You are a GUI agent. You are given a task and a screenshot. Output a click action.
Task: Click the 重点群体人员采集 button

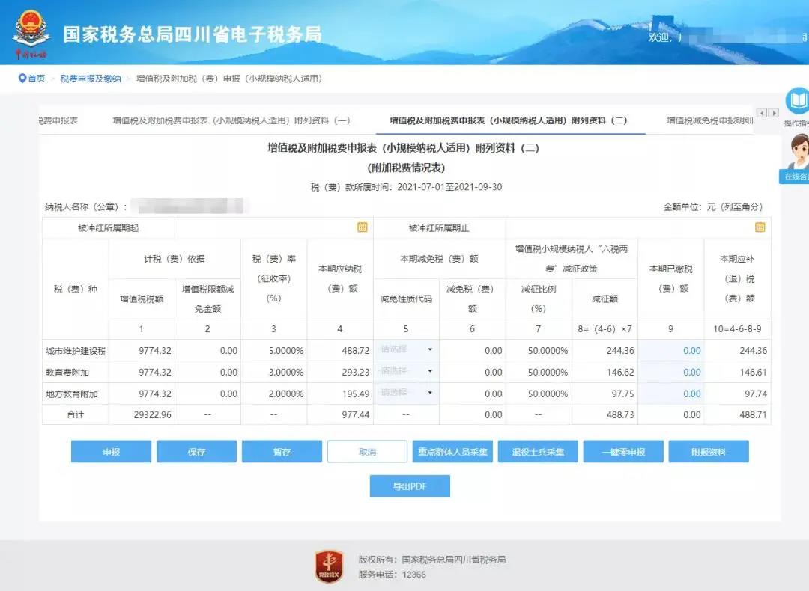point(452,452)
